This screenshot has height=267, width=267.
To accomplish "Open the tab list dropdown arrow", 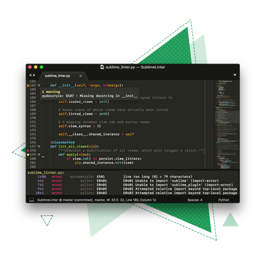I will pyautogui.click(x=235, y=75).
